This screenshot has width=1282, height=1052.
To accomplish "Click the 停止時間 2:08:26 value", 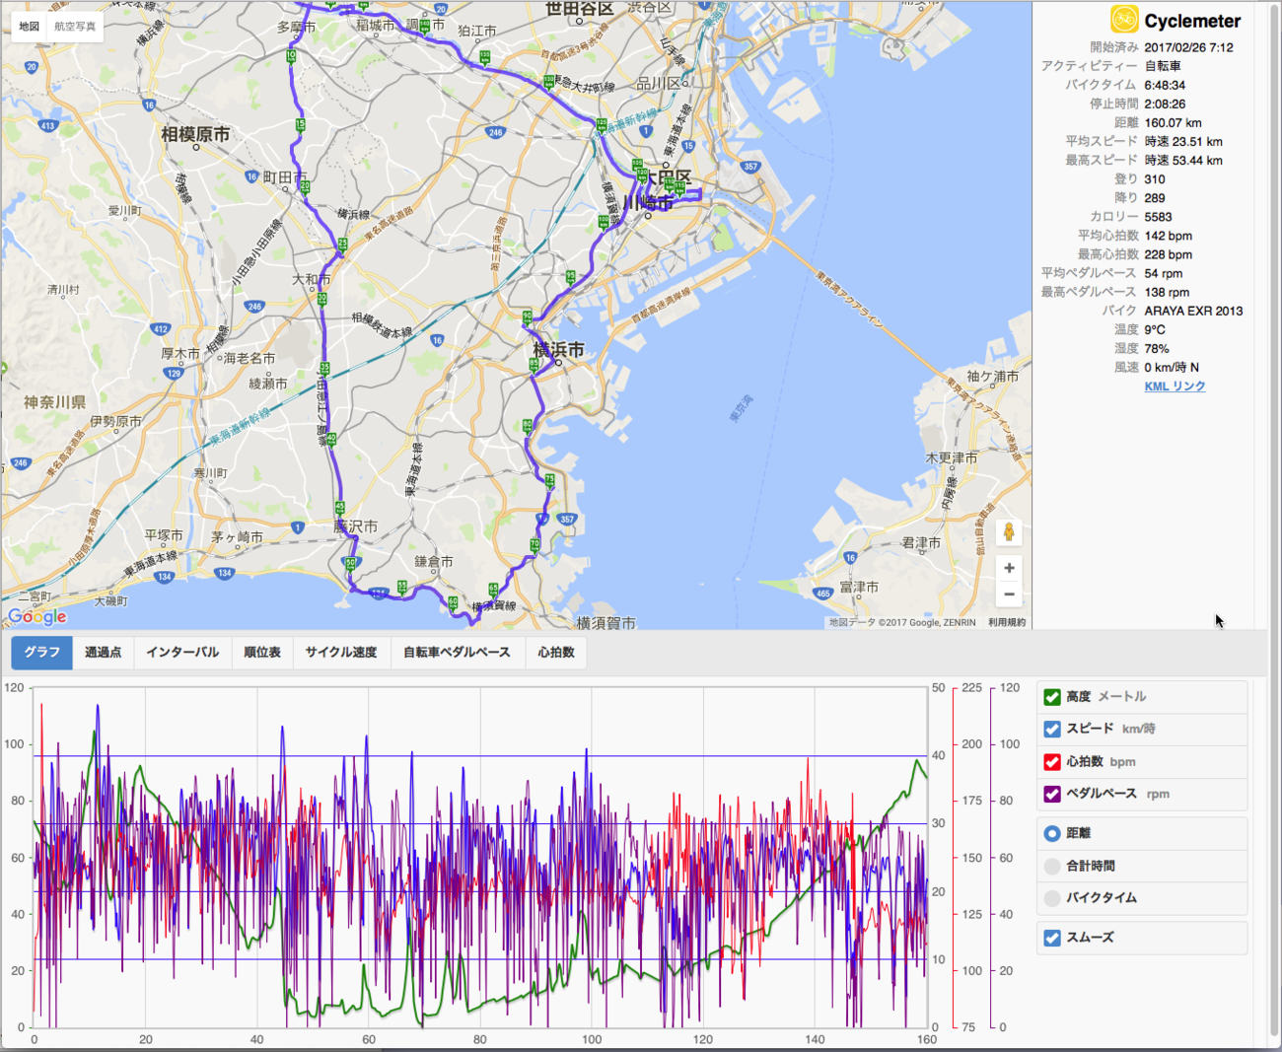I will 1165,105.
